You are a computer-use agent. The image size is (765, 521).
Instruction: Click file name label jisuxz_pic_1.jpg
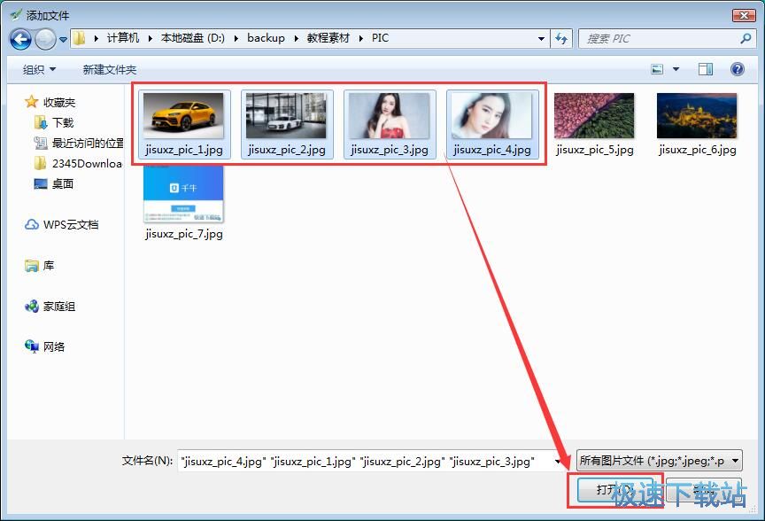[x=184, y=150]
